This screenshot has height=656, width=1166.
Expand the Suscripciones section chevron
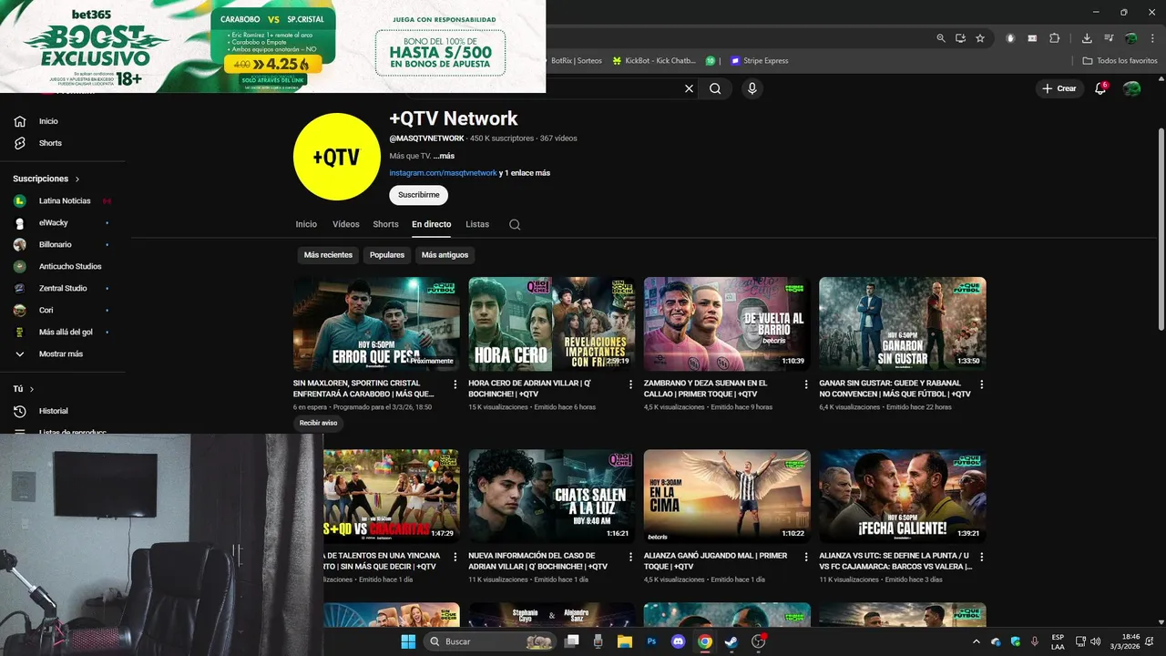coord(77,179)
